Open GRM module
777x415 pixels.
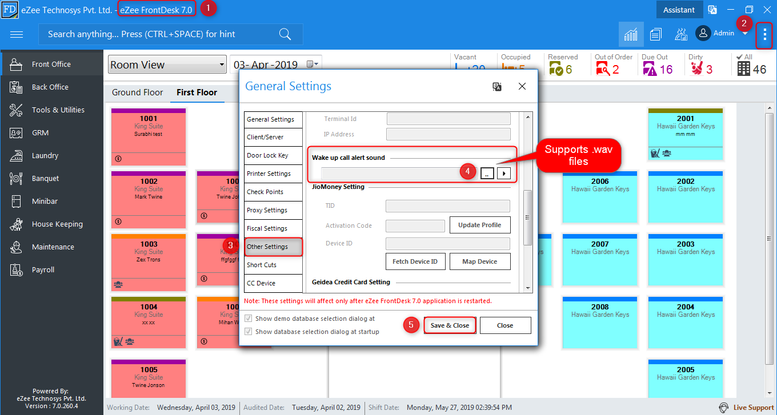click(x=51, y=132)
